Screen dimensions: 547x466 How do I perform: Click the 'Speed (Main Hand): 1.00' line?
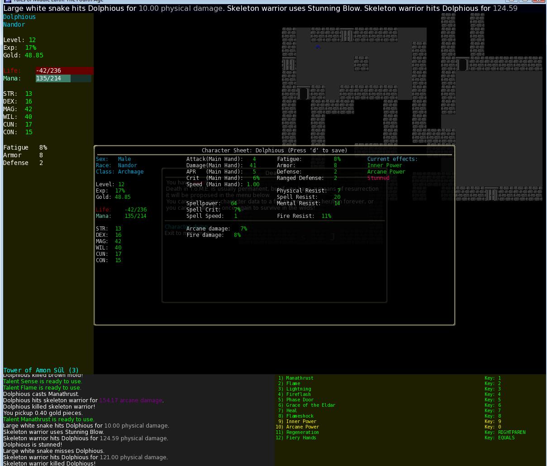223,184
